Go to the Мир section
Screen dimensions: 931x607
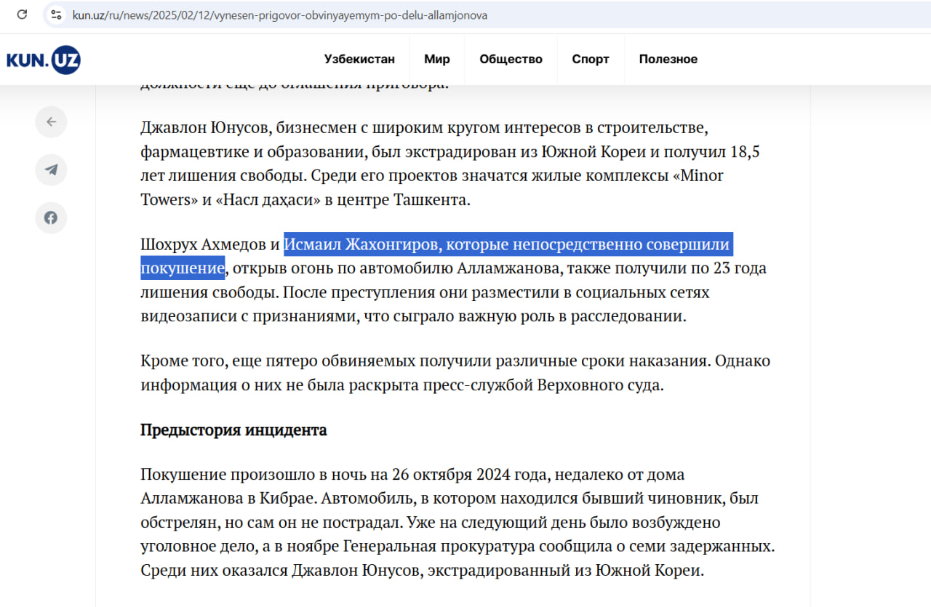coord(437,60)
